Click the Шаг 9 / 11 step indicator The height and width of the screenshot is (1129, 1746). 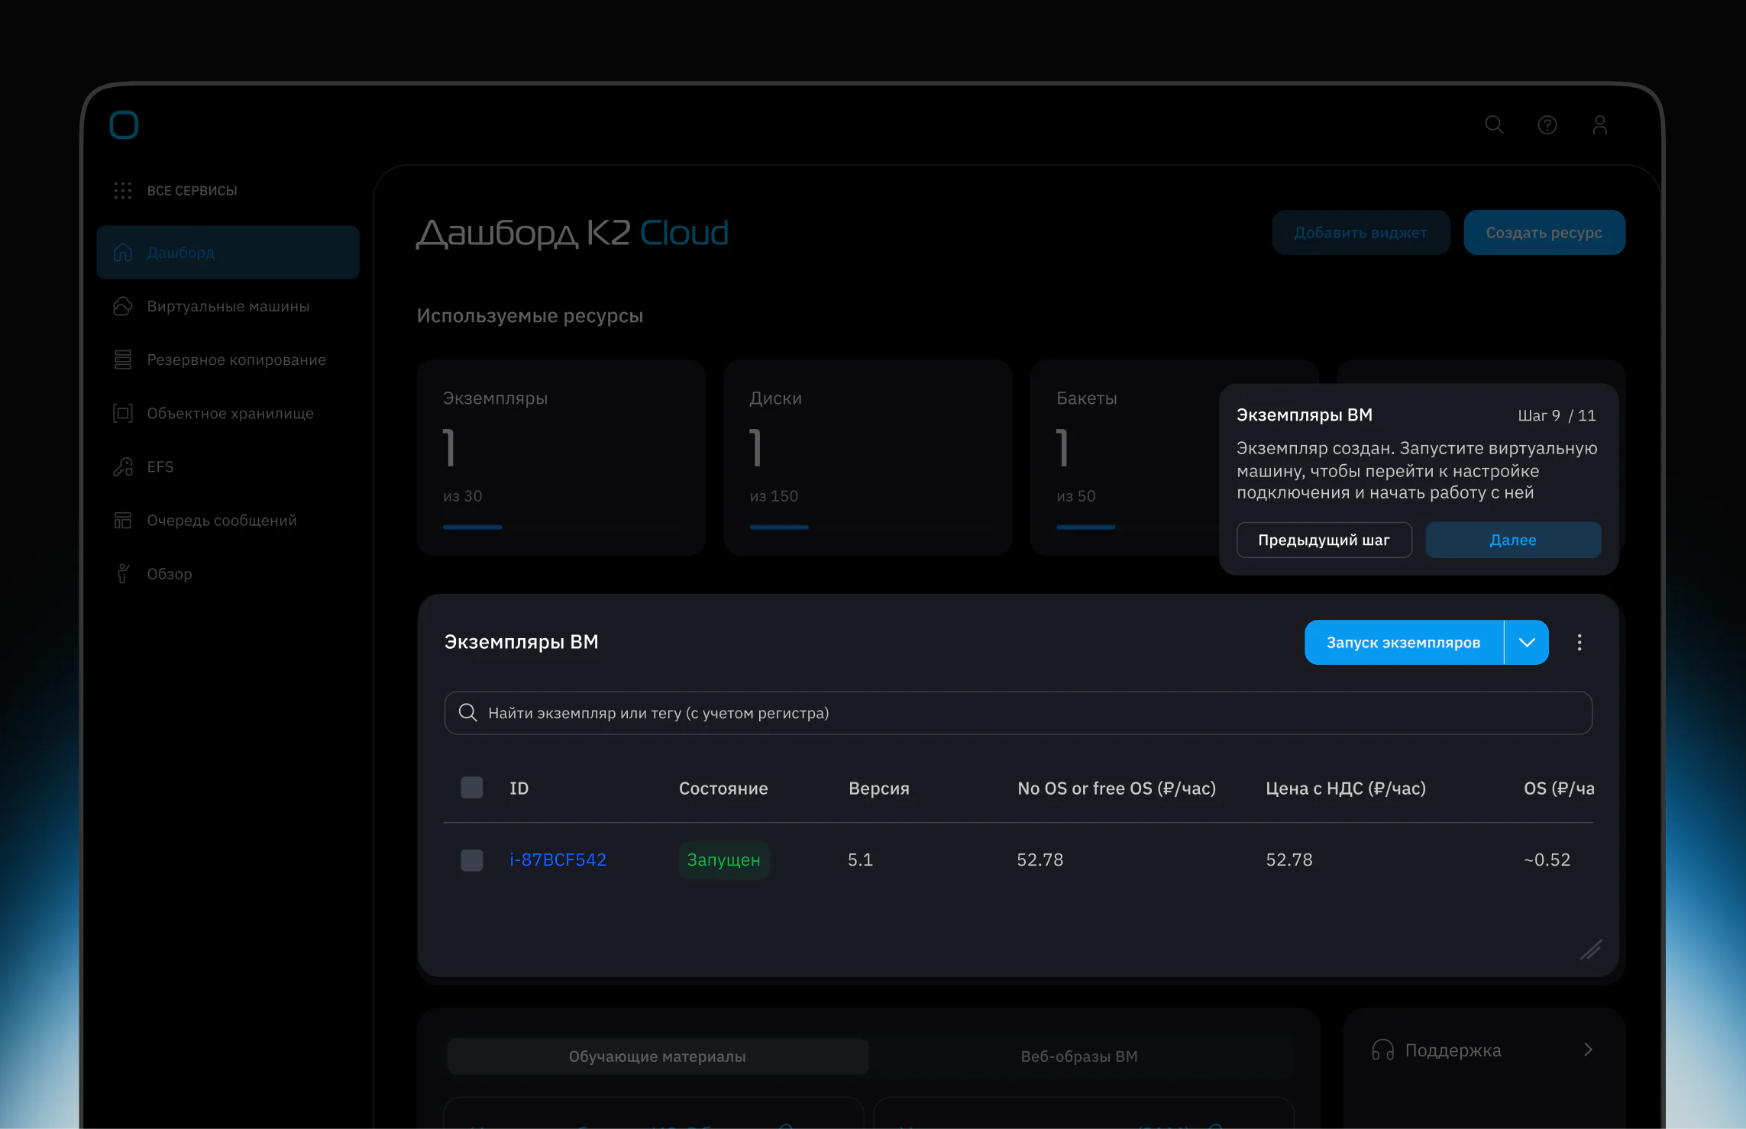coord(1556,415)
